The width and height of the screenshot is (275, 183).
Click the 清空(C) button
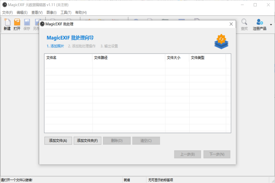(146, 141)
